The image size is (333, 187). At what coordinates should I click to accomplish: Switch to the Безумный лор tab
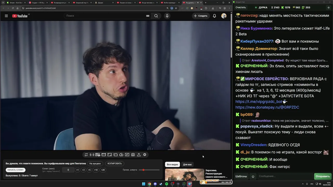pyautogui.click(x=82, y=3)
